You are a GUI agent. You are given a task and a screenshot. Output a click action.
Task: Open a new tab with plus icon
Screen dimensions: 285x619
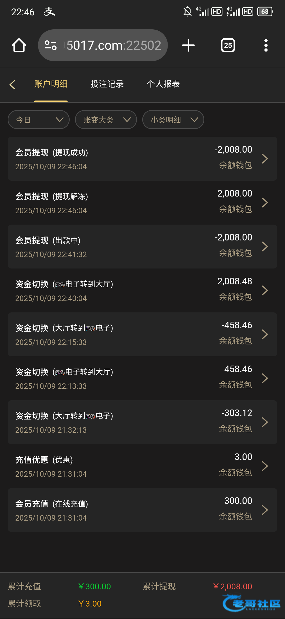tap(188, 45)
